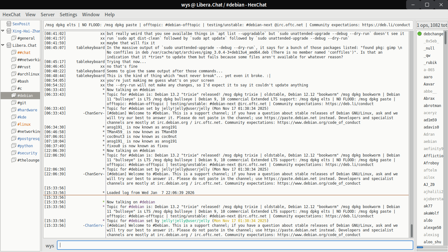The width and height of the screenshot is (448, 252).
Task: Click the channel icon beside #c
Action: pos(13,88)
